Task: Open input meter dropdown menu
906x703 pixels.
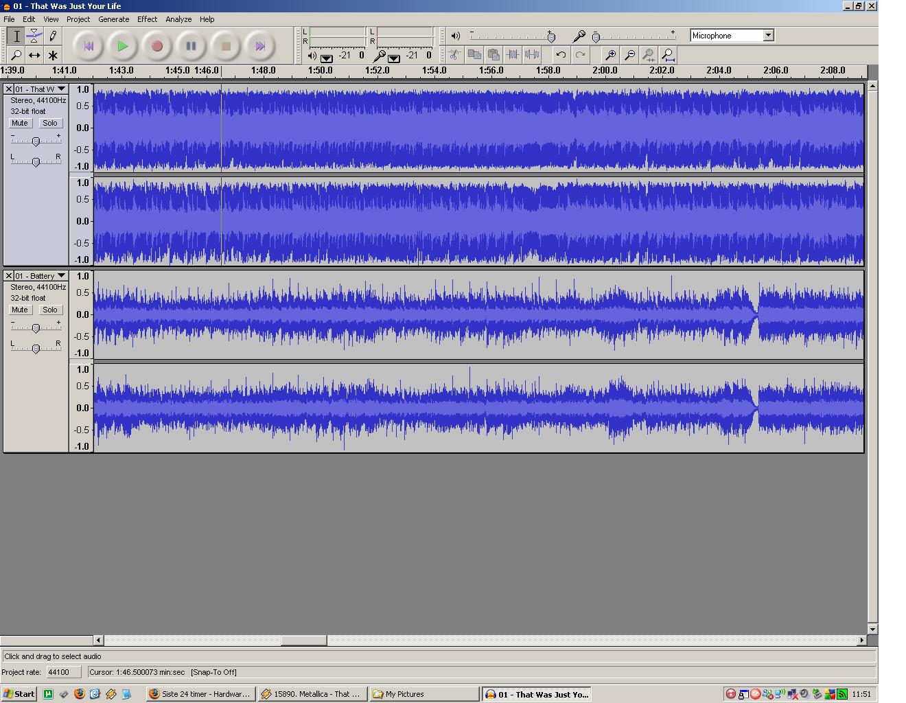Action: (x=394, y=58)
